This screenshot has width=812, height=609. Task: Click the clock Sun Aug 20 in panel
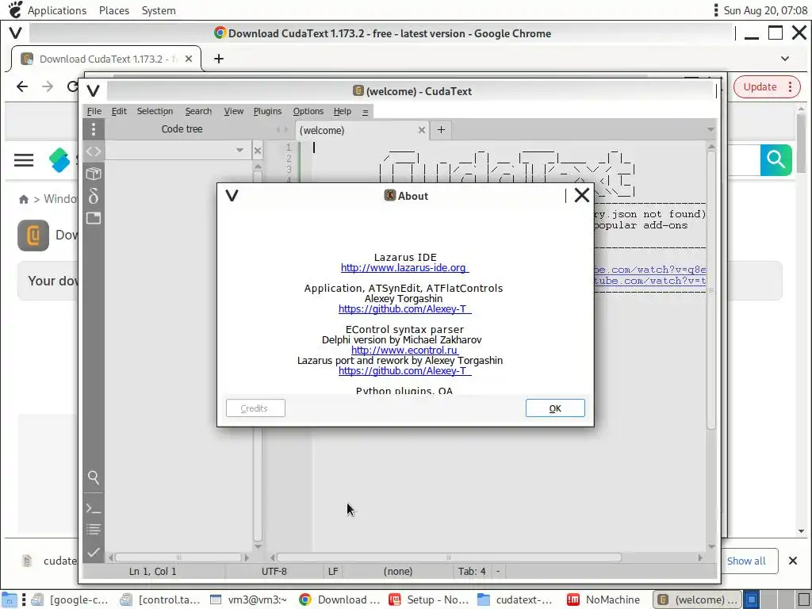point(765,10)
